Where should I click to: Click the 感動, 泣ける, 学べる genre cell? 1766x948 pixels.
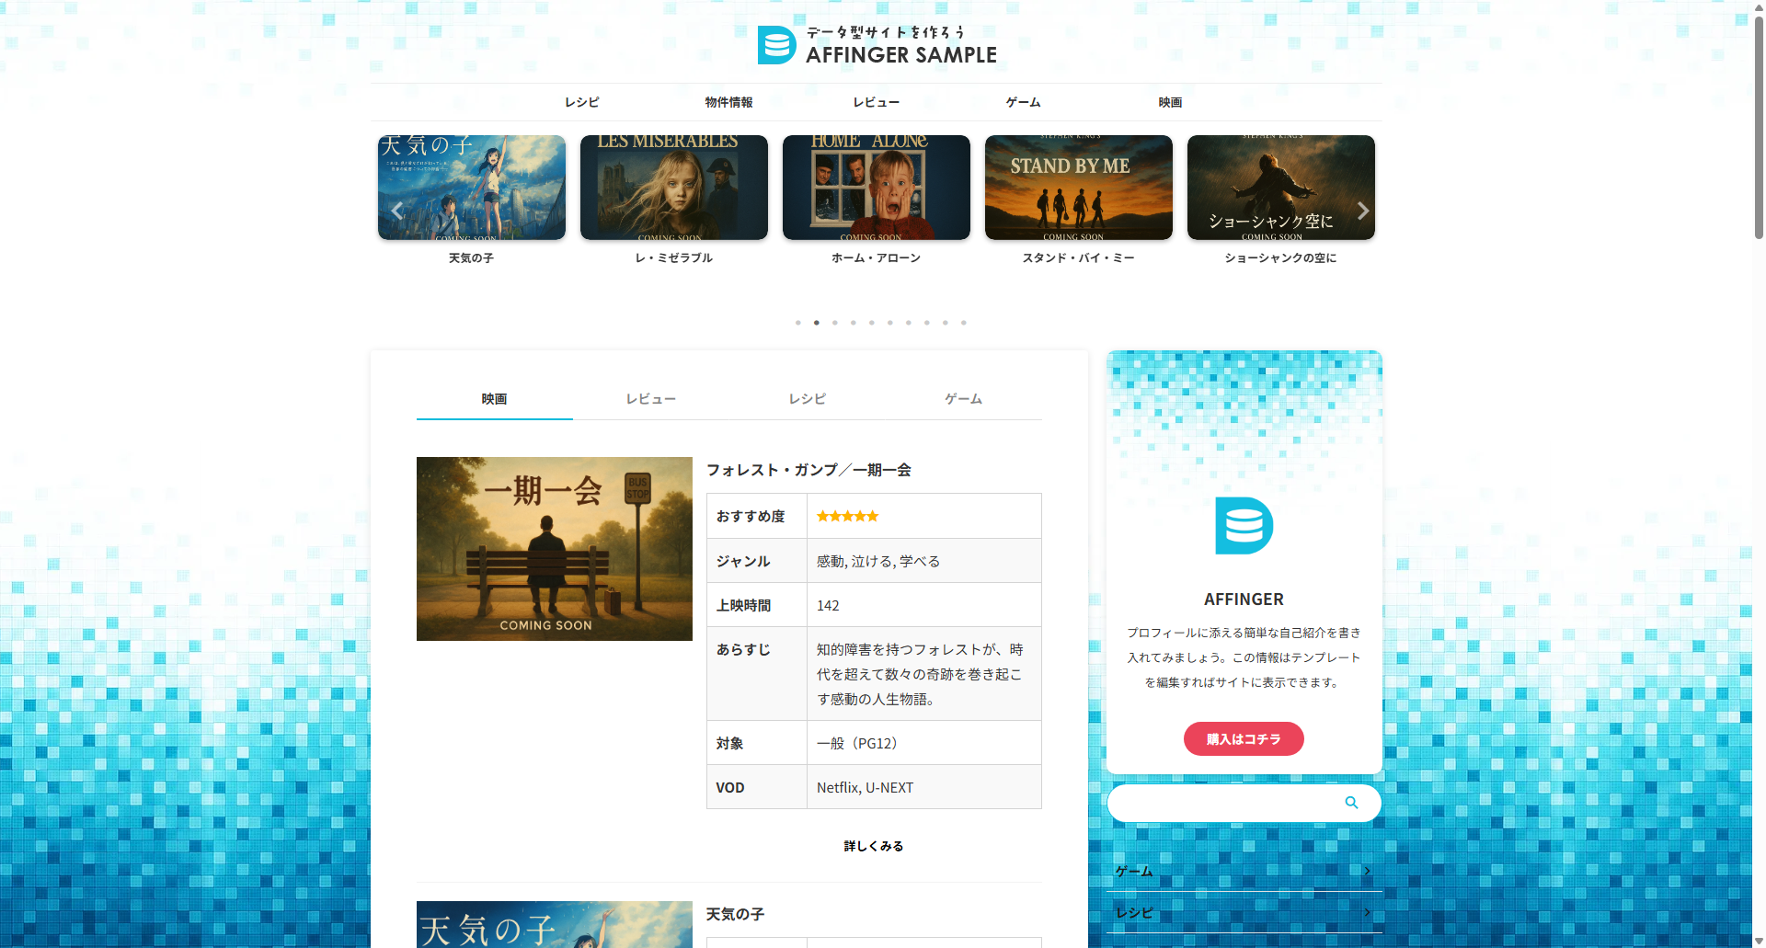coord(924,561)
